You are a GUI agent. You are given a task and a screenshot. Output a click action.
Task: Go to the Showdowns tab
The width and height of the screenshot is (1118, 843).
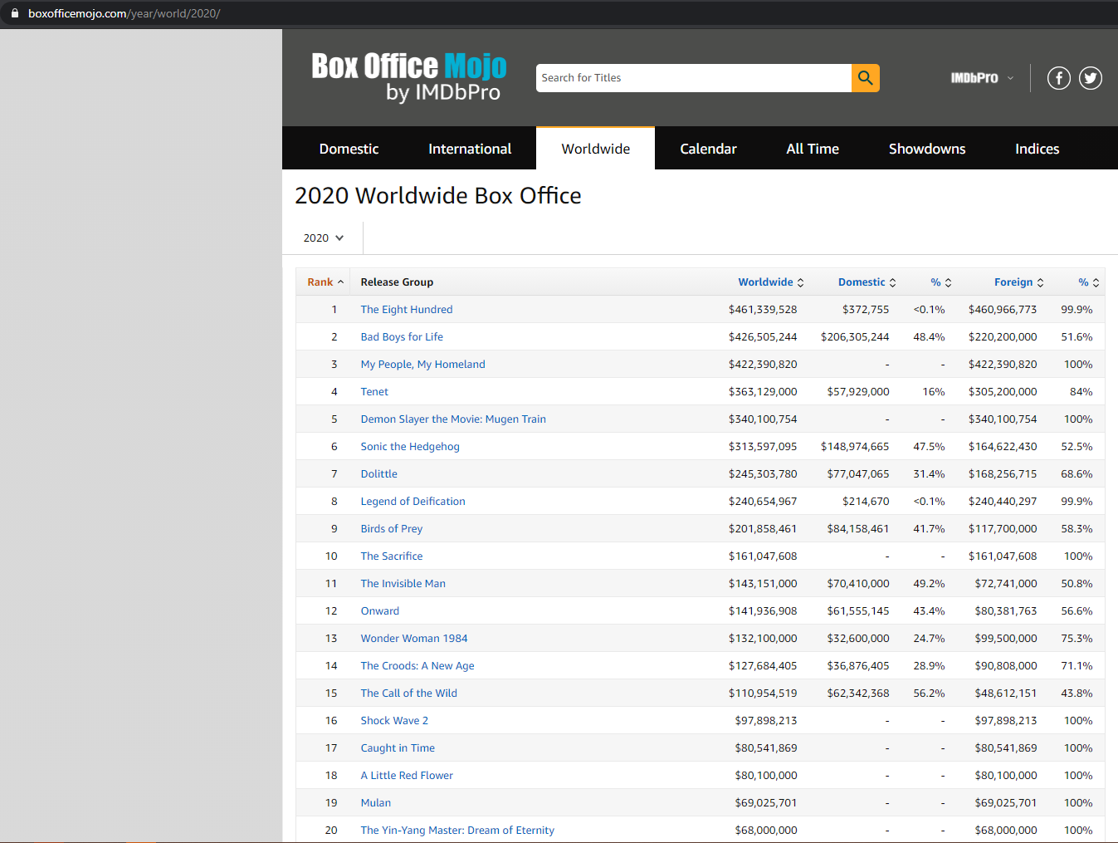926,149
